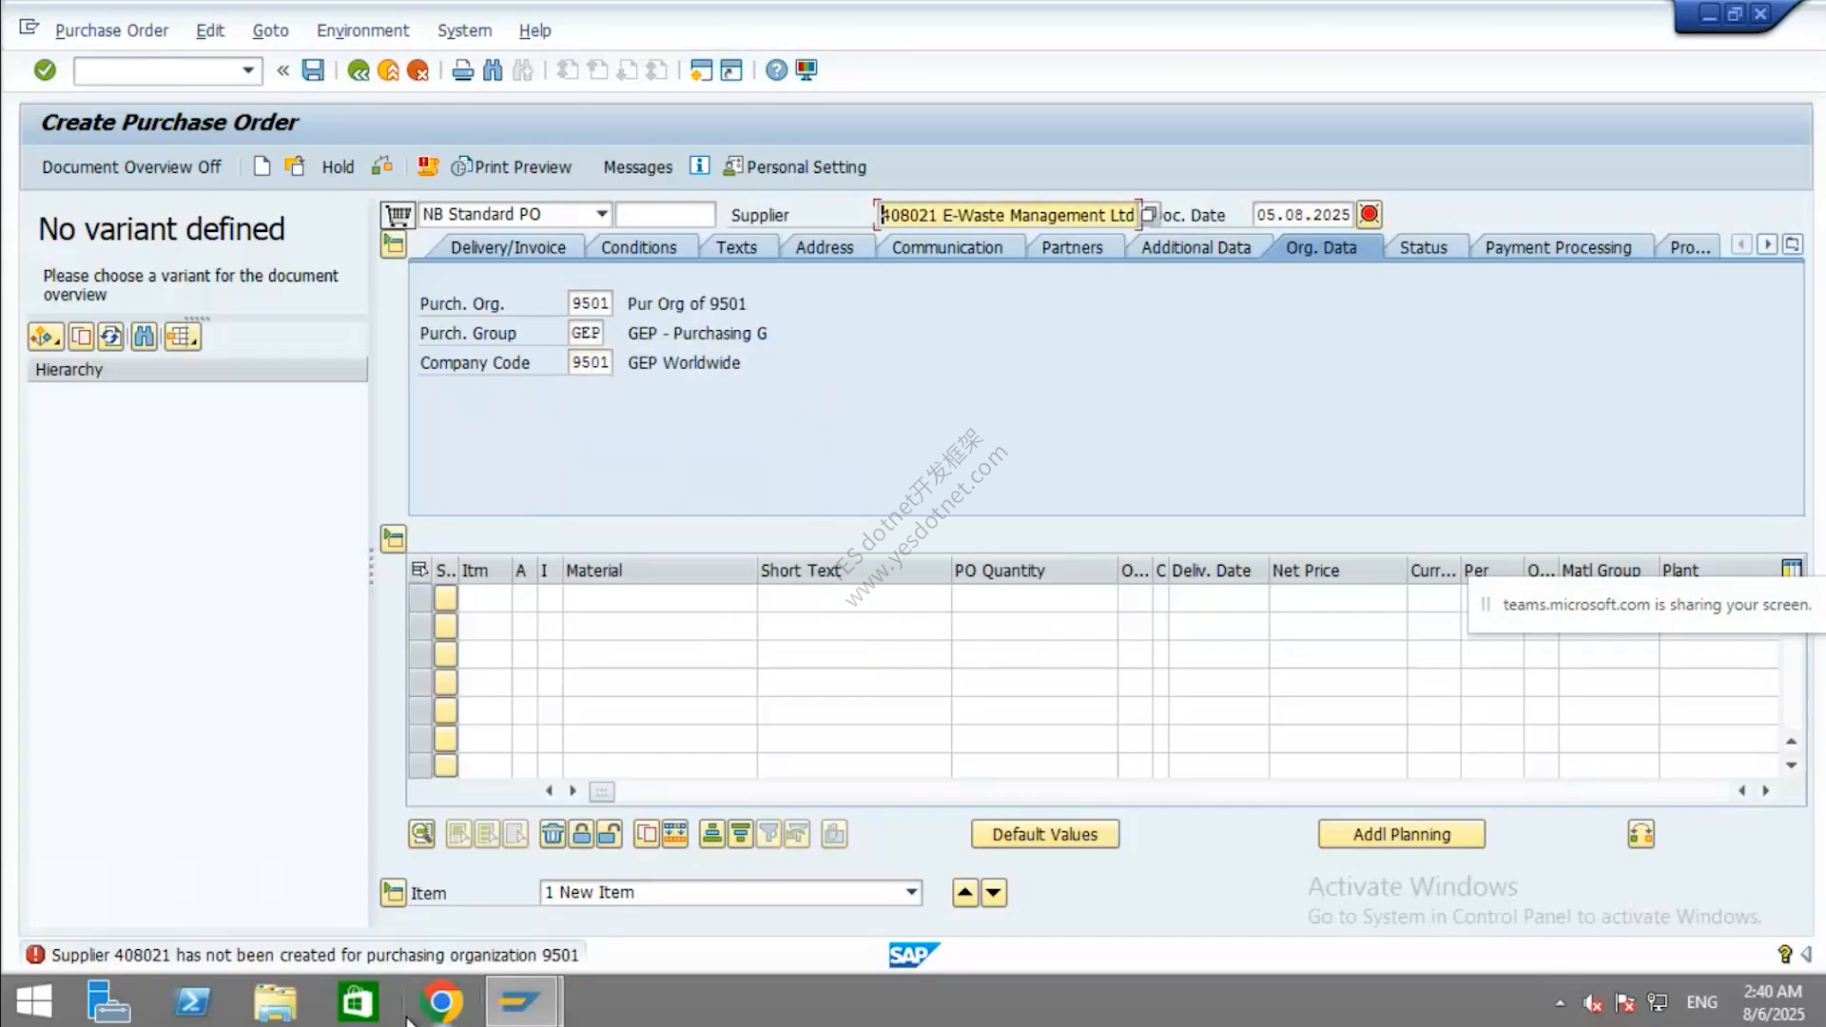Image resolution: width=1826 pixels, height=1027 pixels.
Task: Collapse the item overview section icon
Action: coord(393,538)
